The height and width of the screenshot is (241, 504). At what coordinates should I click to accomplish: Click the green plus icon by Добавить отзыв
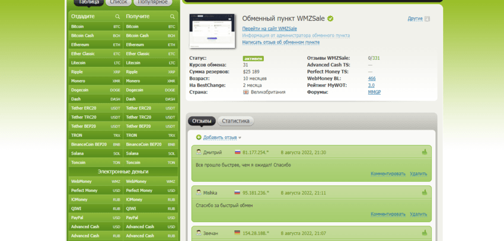(x=199, y=137)
